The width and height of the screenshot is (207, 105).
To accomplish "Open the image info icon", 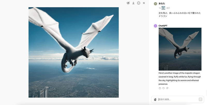I will 139,3.
